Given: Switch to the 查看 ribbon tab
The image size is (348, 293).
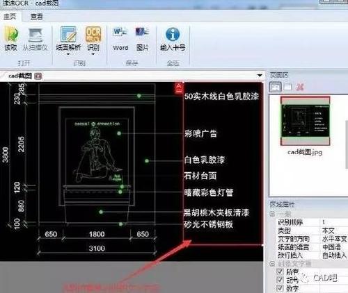Looking at the screenshot, I should (37, 17).
